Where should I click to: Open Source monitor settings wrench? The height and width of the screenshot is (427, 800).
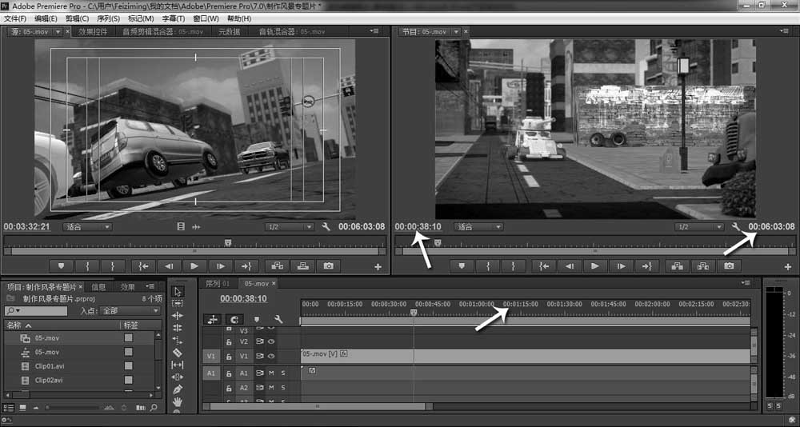point(326,226)
